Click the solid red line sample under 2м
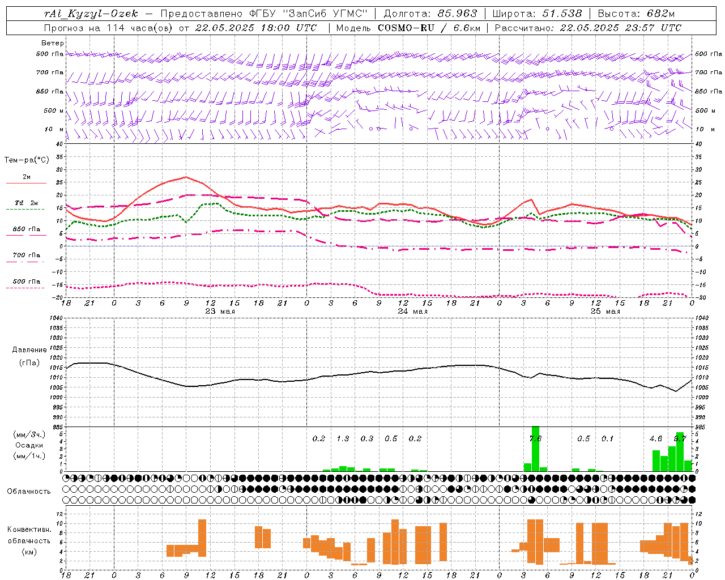Image resolution: width=725 pixels, height=580 pixels. (26, 183)
